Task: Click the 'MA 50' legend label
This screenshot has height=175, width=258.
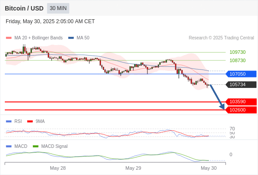Action: click(83, 38)
